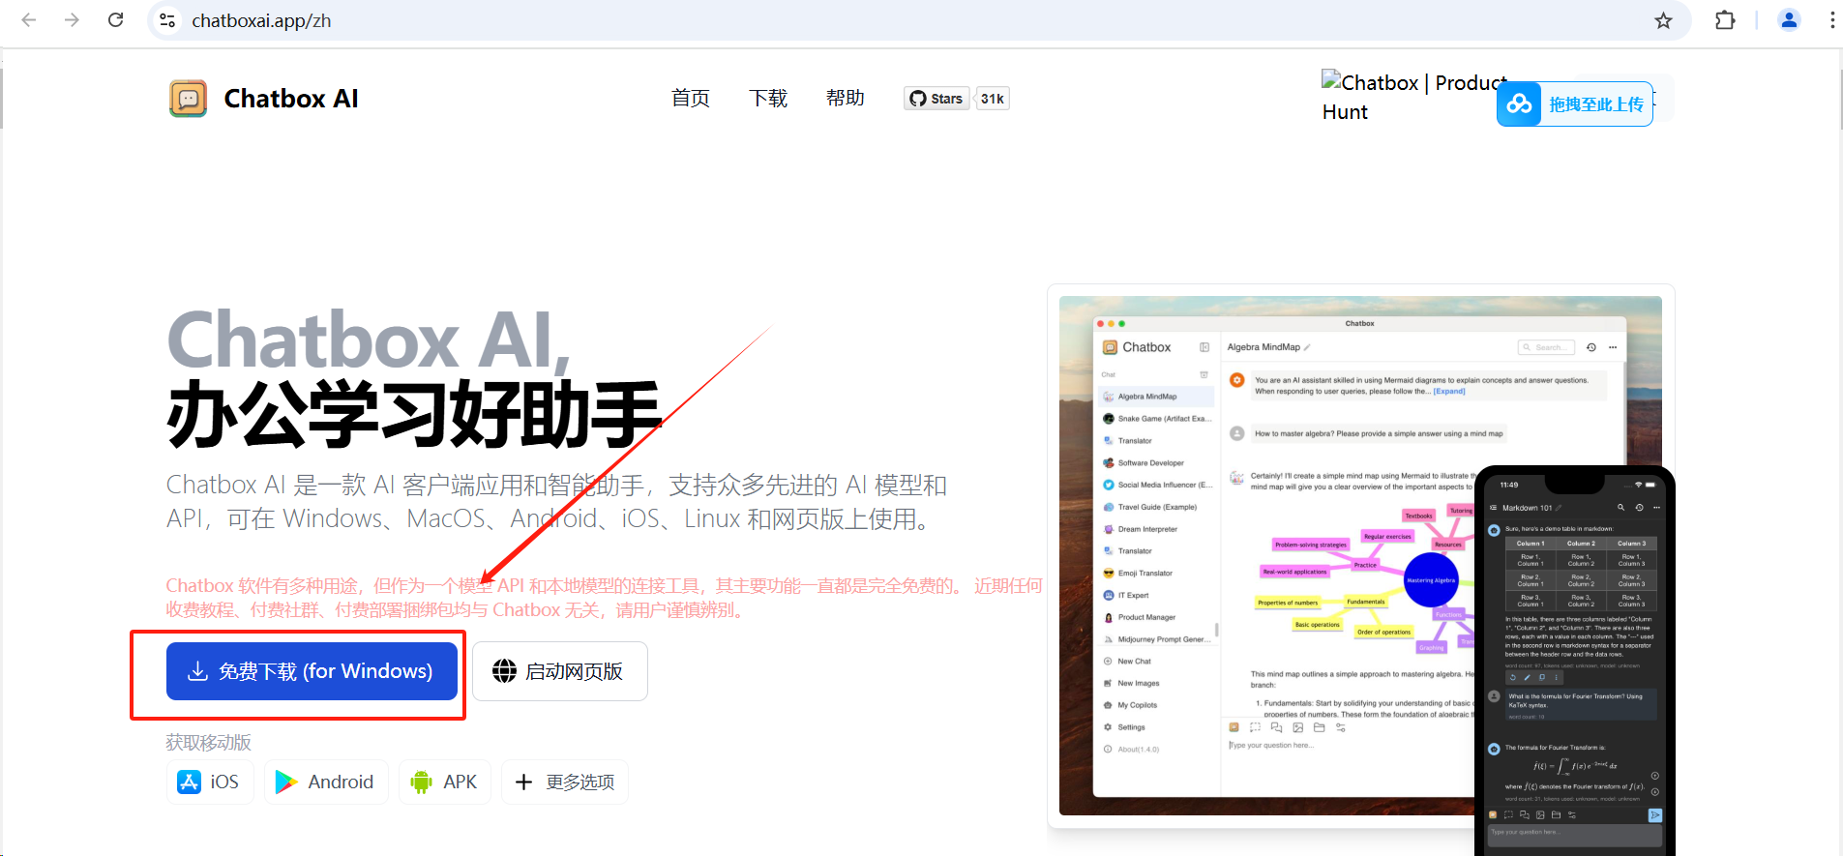
Task: Open the browser three-dot menu
Action: coord(1831,20)
